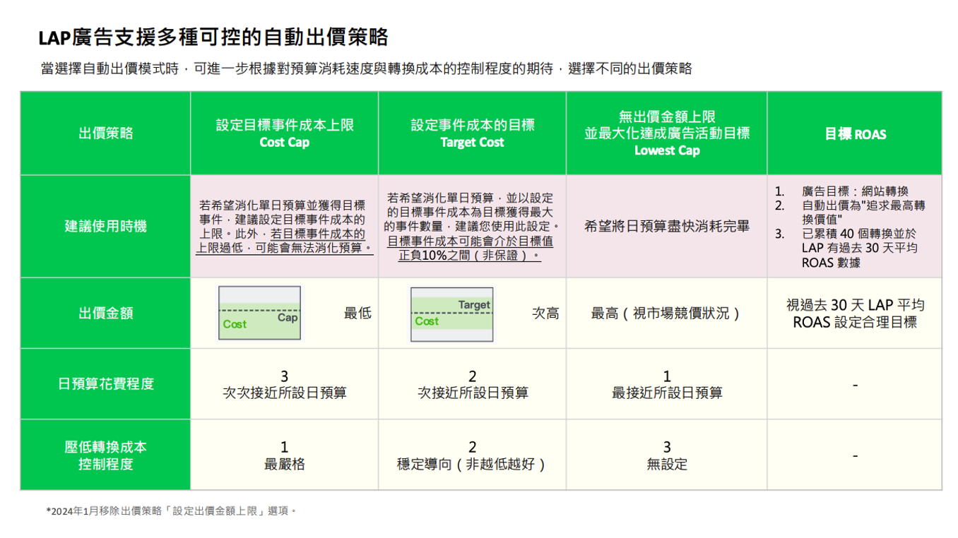Image resolution: width=958 pixels, height=538 pixels.
Task: Select the 出價策略 header cell
Action: (106, 133)
